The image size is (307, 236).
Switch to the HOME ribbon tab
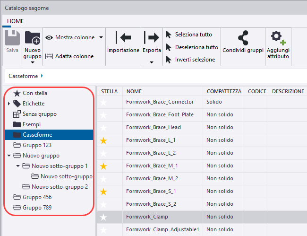click(x=15, y=21)
